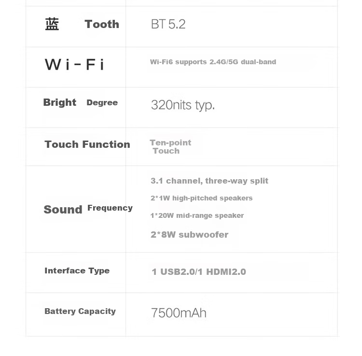
Task: Click the word "Sound"
Action: coord(63,210)
